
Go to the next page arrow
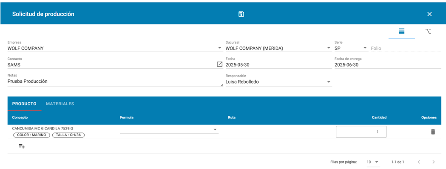pyautogui.click(x=434, y=162)
